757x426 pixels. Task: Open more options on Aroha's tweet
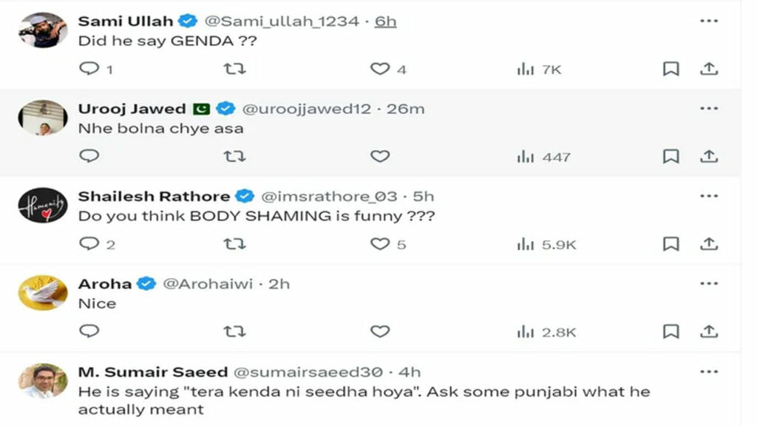[710, 283]
